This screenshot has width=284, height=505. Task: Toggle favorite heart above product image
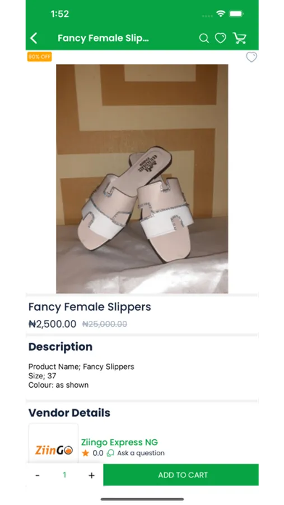point(252,57)
